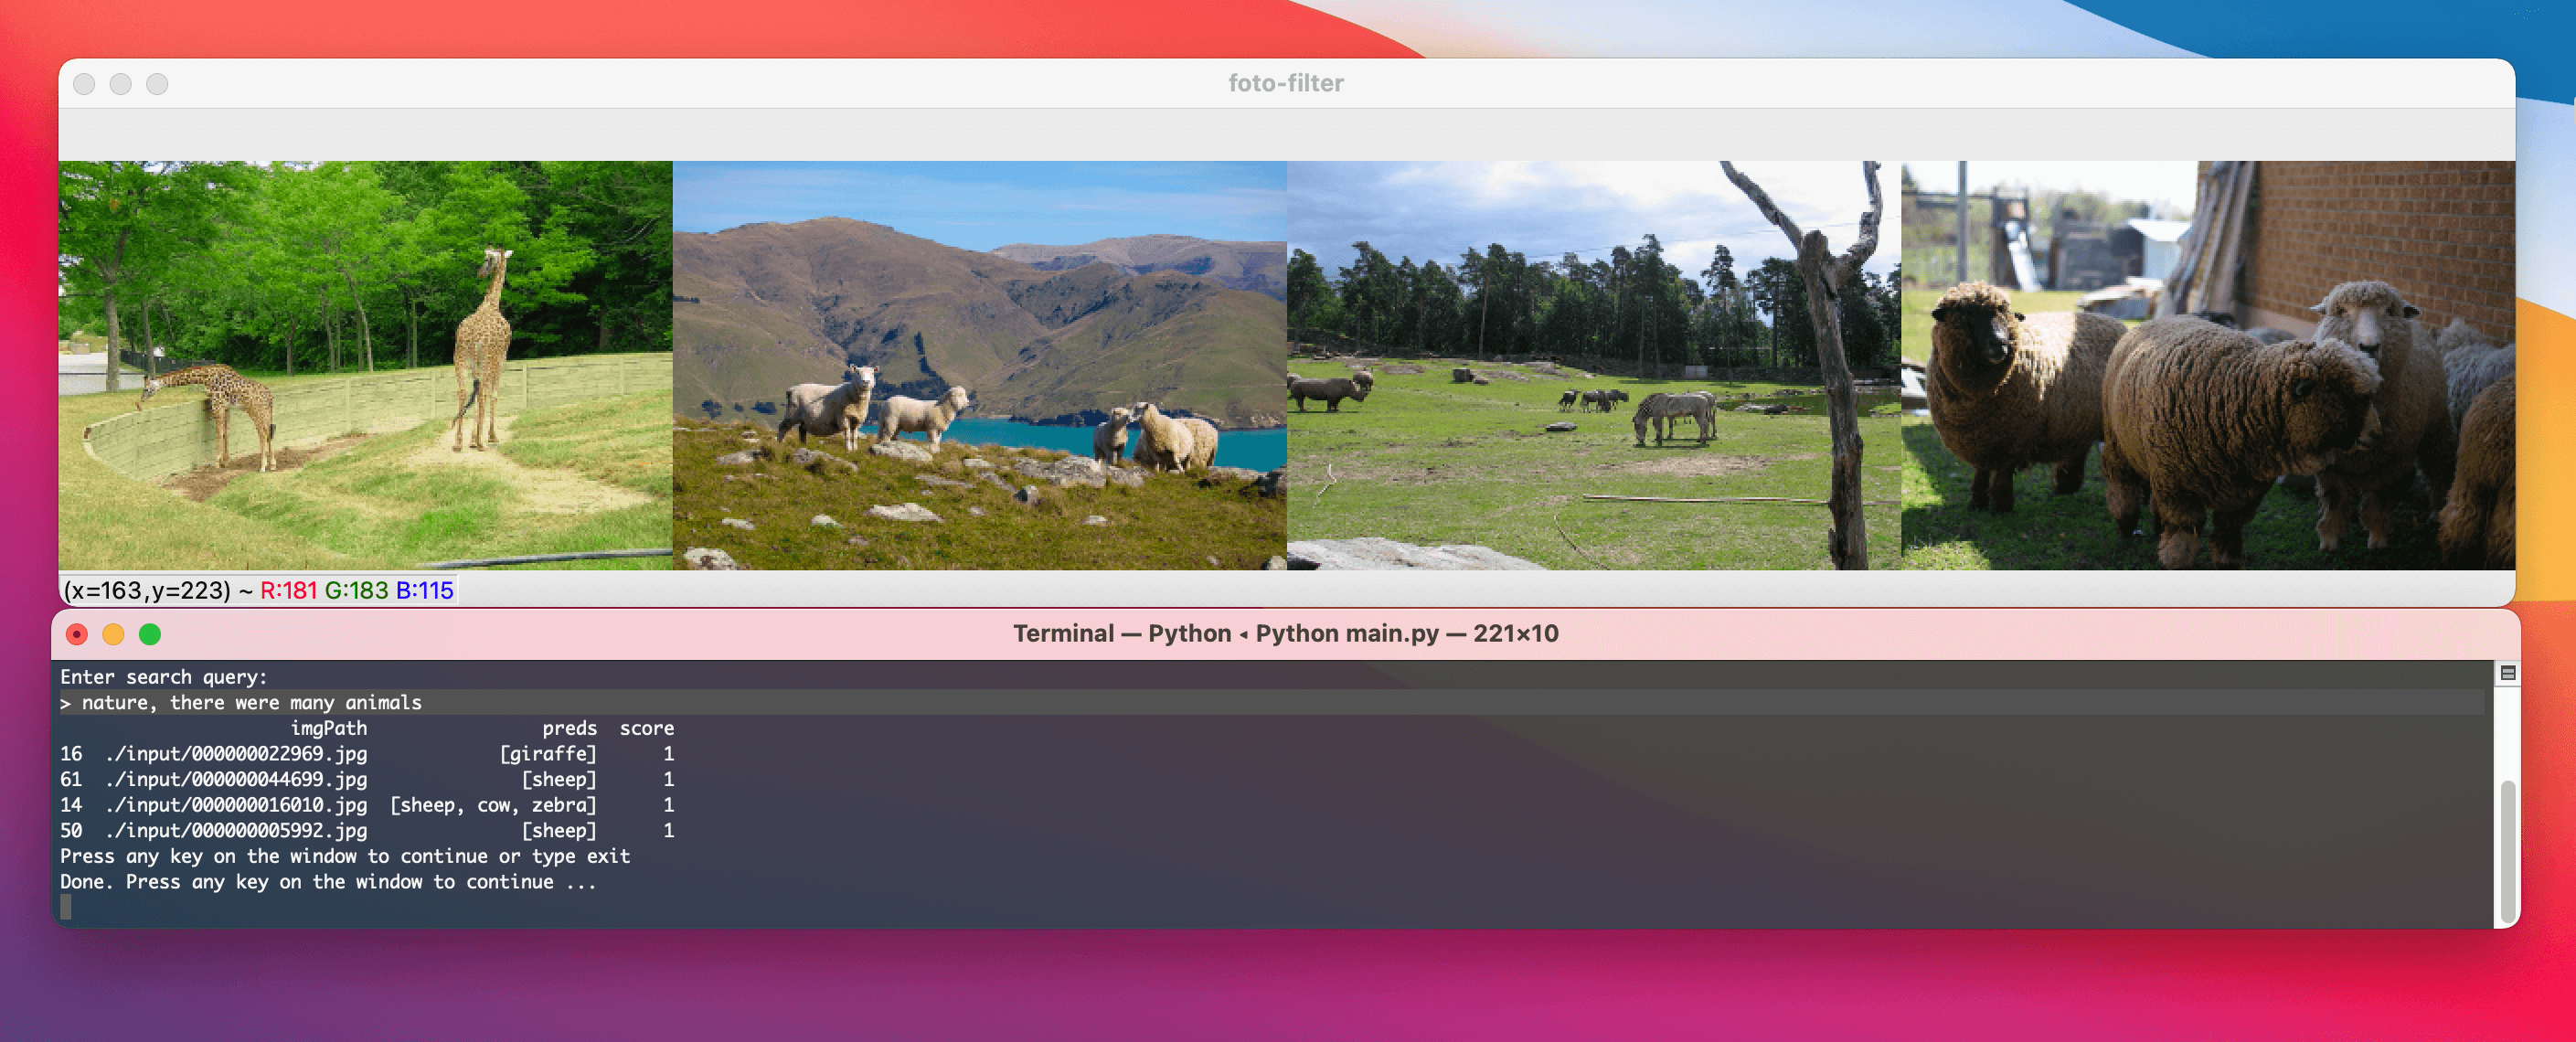Click the foto-filter window title
The width and height of the screenshot is (2576, 1042).
[1285, 84]
